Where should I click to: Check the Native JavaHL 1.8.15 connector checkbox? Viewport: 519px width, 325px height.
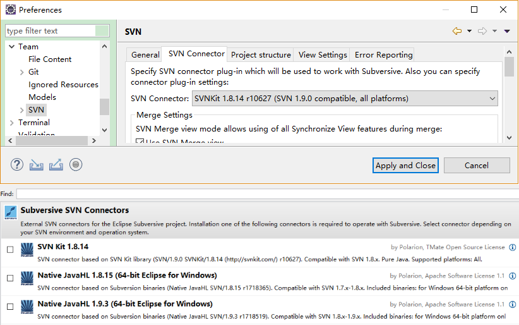[10, 278]
